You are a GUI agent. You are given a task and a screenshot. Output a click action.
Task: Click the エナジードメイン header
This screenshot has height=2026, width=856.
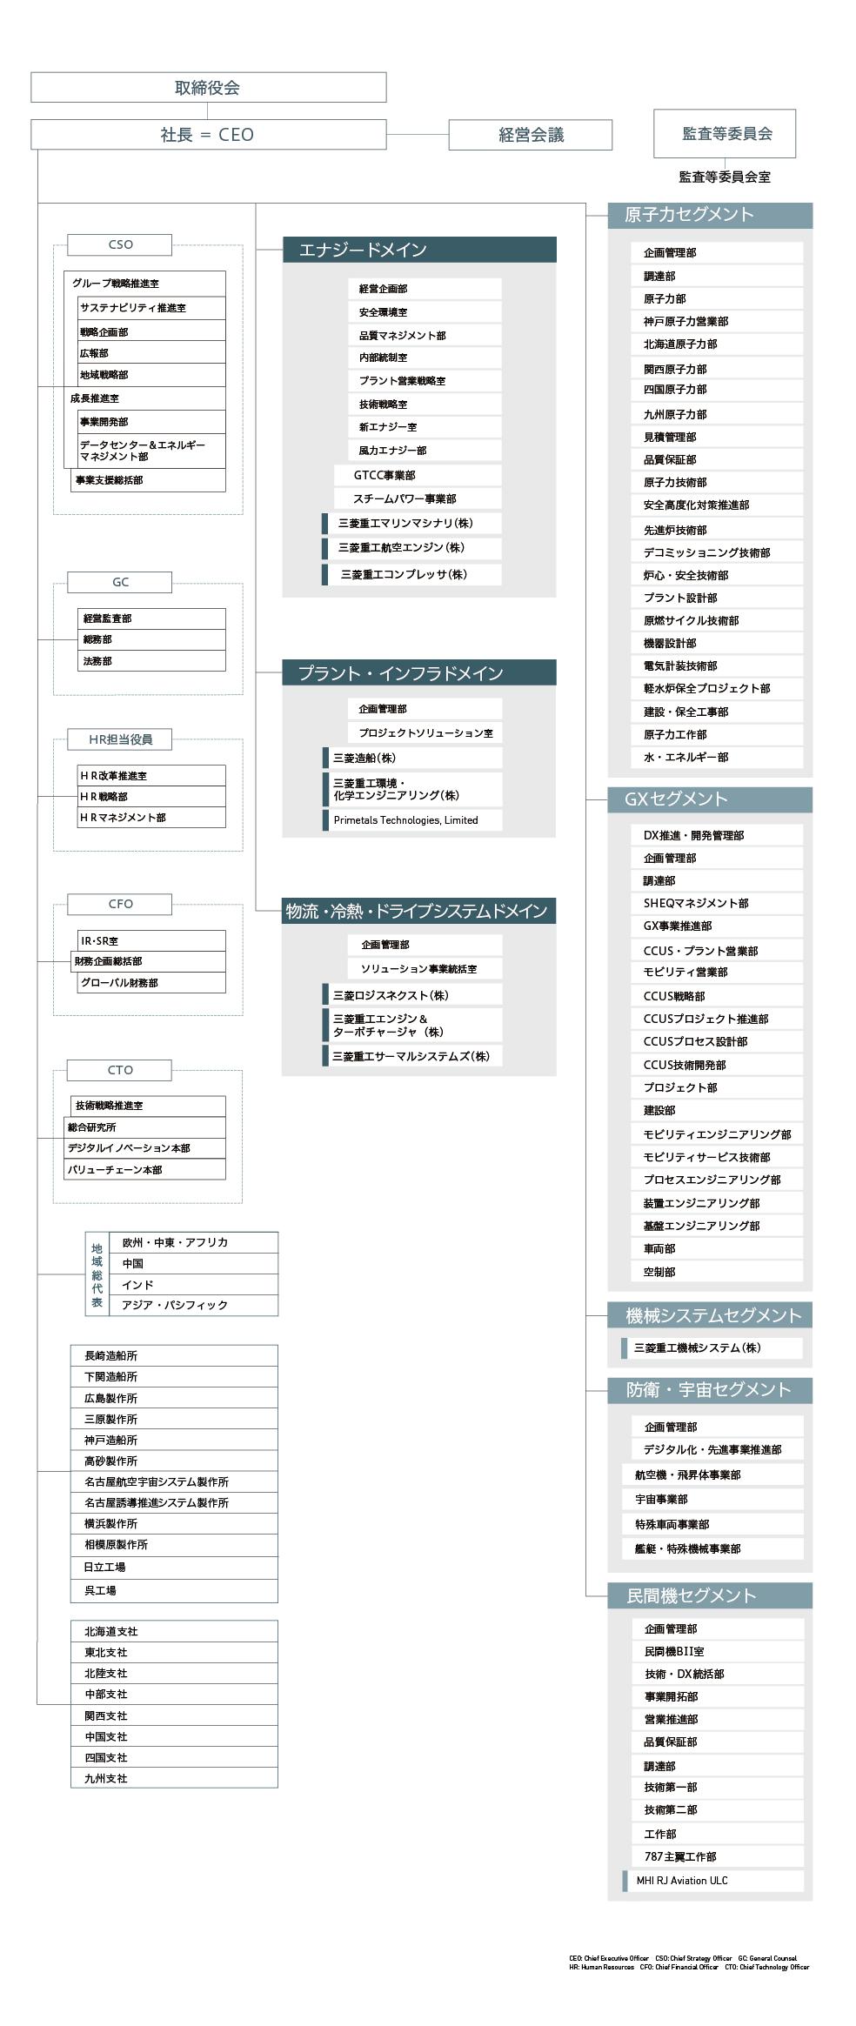point(418,250)
